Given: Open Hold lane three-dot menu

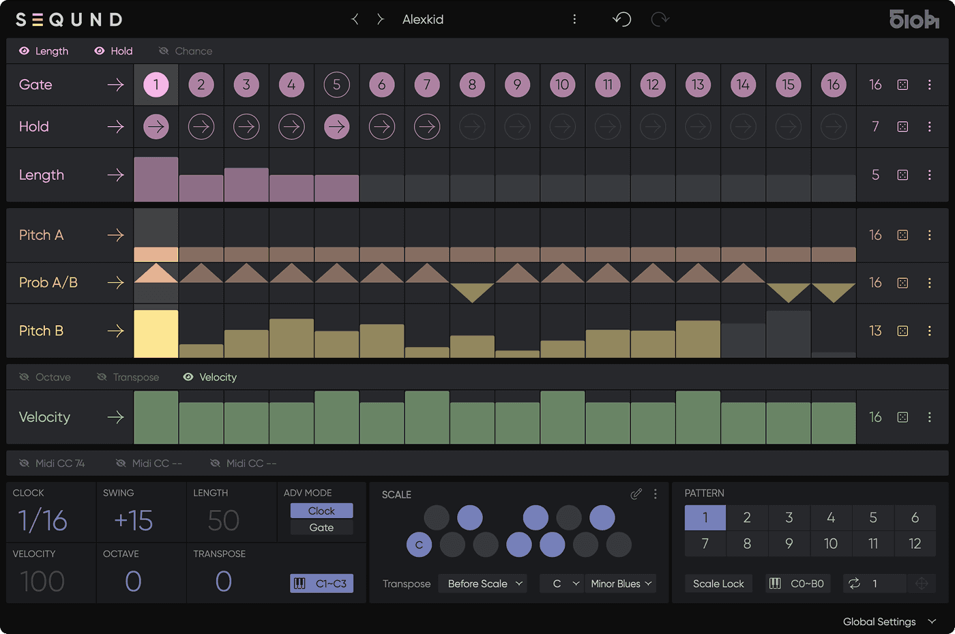Looking at the screenshot, I should click(x=930, y=127).
